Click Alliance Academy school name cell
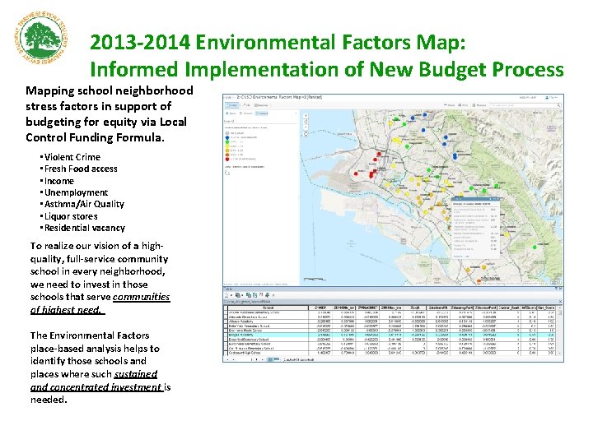The width and height of the screenshot is (593, 444). point(268,321)
